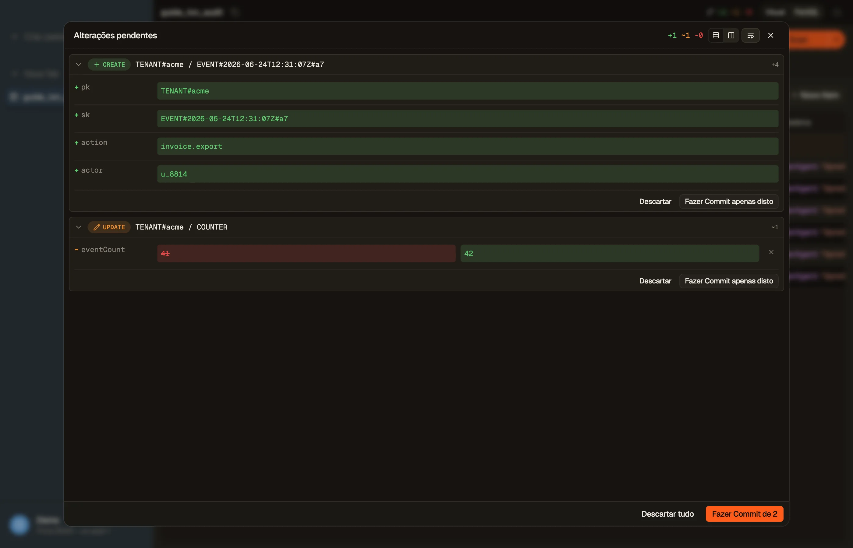The height and width of the screenshot is (548, 853).
Task: Revert the eventCount field change
Action: point(771,252)
